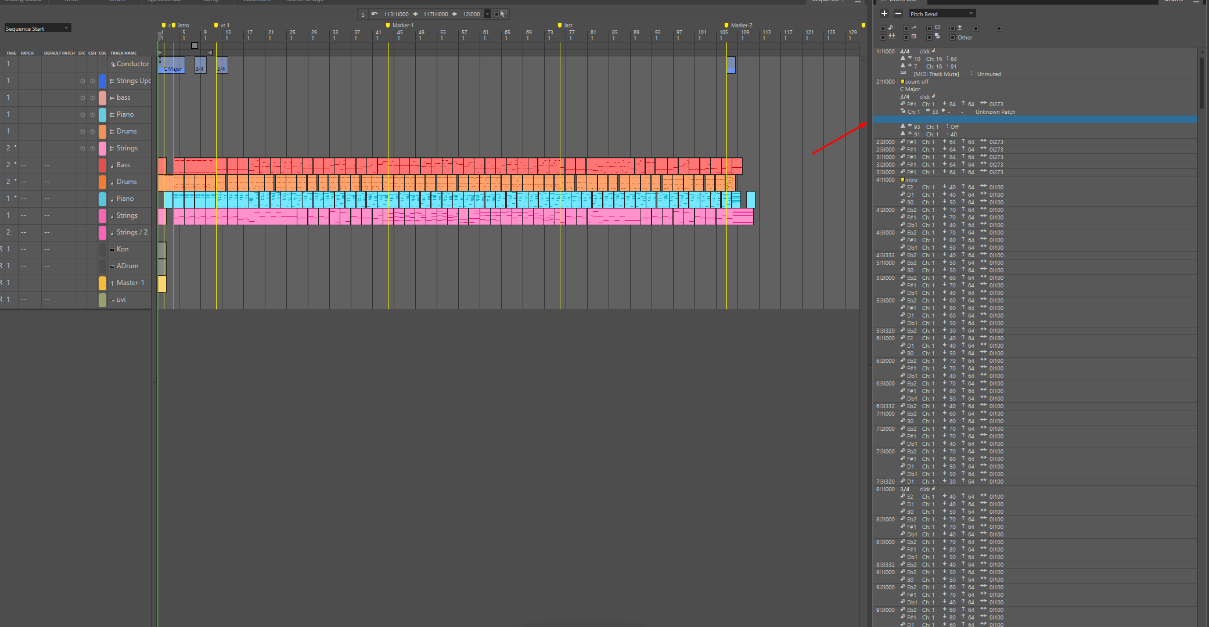
Task: Open the Sequence Start dropdown
Action: 37,28
